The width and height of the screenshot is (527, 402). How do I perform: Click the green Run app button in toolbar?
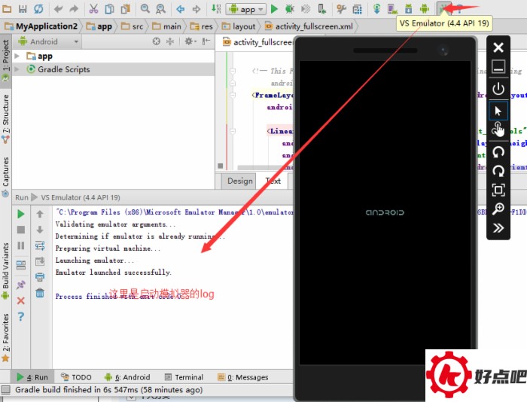point(274,9)
